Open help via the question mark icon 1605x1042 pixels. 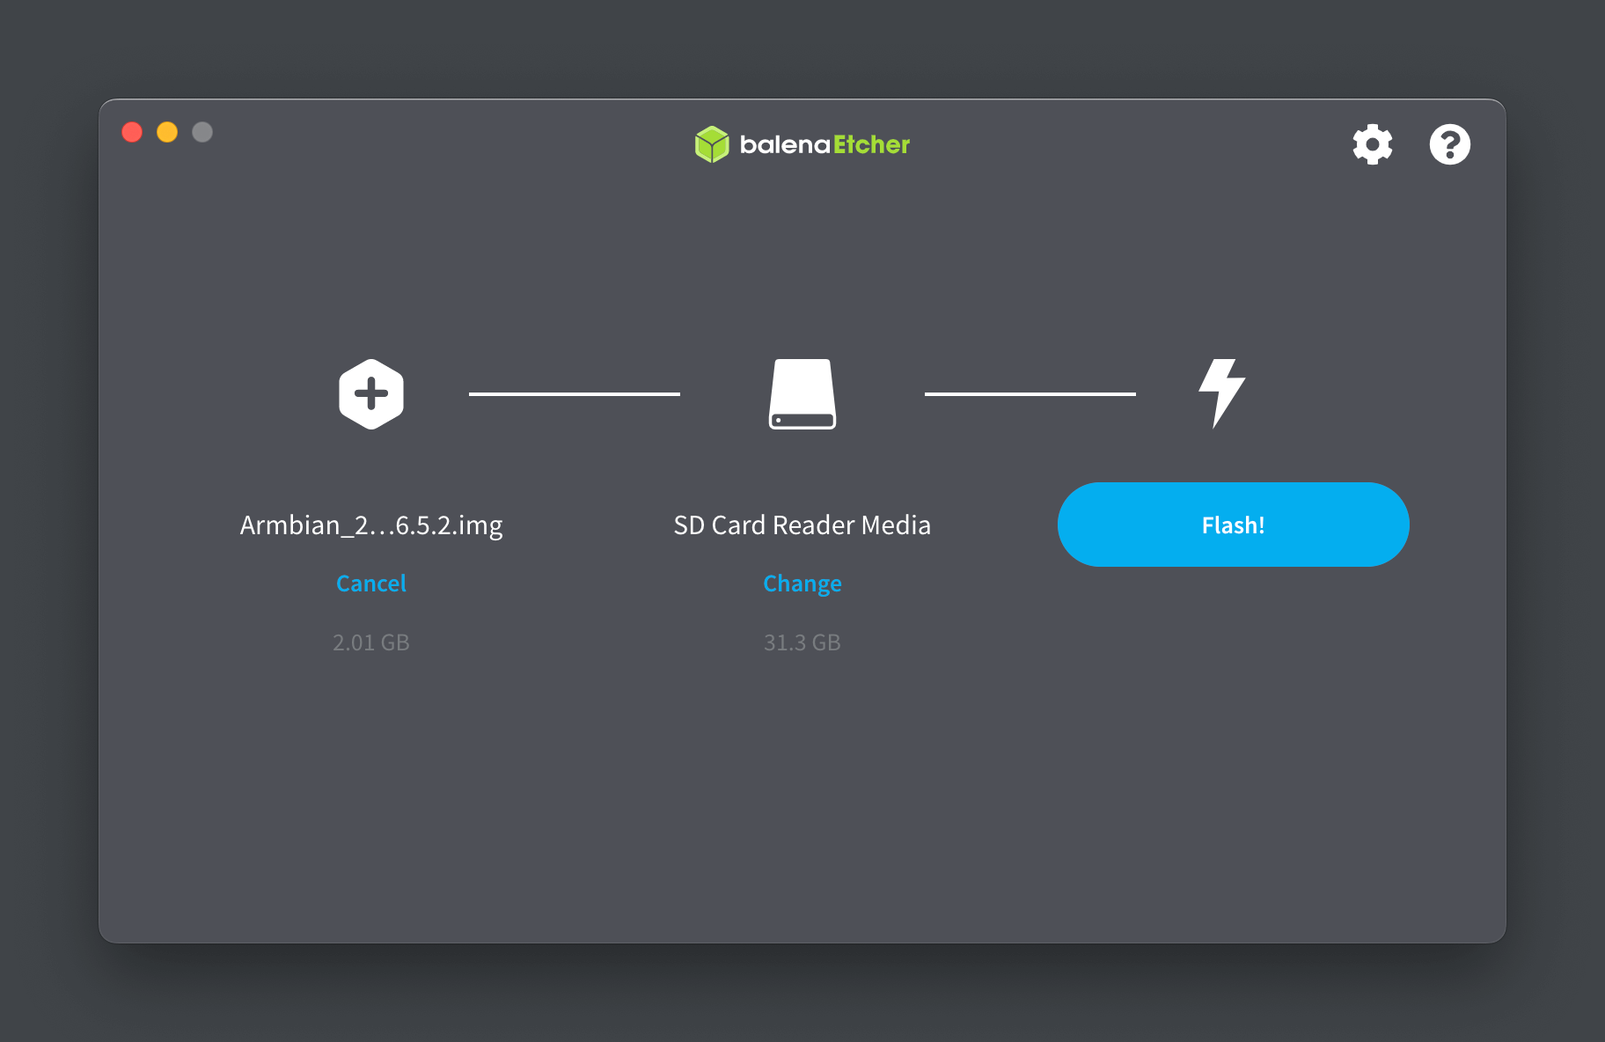click(1449, 144)
